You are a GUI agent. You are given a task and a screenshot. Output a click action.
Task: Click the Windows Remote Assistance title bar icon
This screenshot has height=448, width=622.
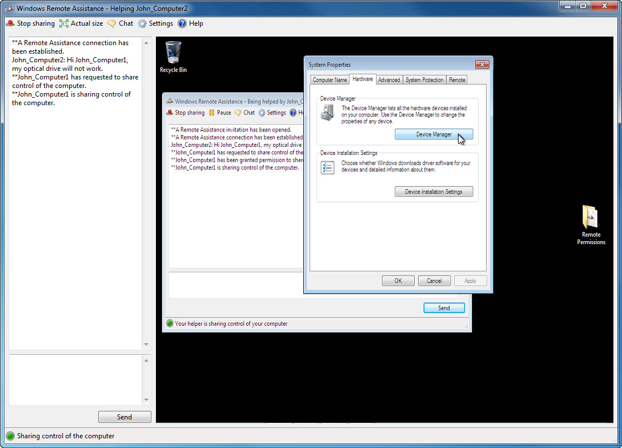pyautogui.click(x=10, y=8)
